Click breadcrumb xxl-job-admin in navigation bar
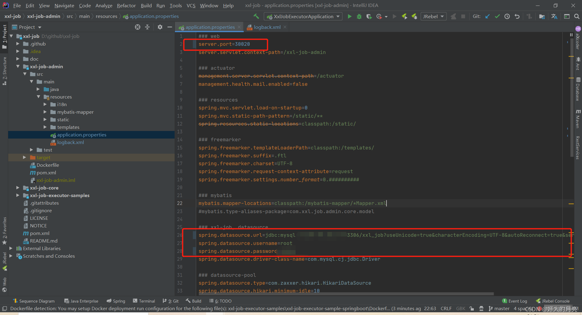 tap(44, 16)
